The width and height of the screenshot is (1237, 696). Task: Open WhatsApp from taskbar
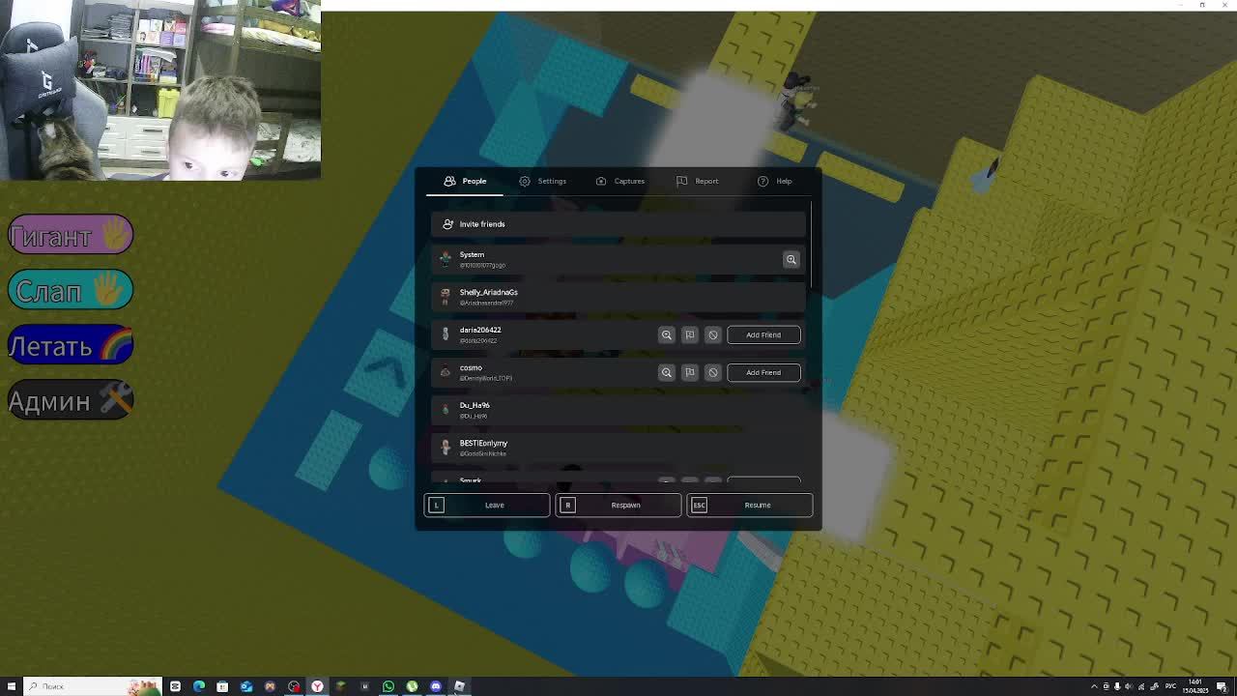[x=388, y=686]
